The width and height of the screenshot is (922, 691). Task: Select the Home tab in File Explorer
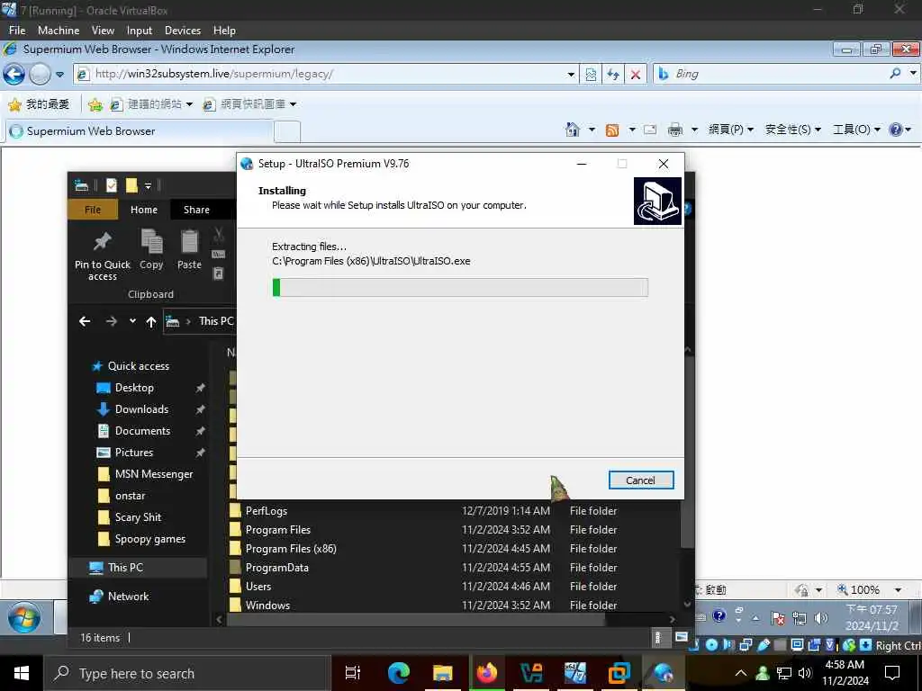(x=144, y=210)
